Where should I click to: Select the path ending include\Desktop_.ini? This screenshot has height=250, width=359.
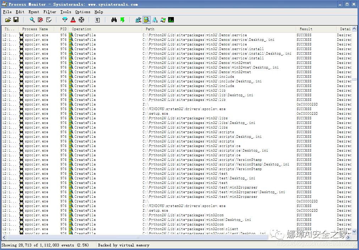point(202,81)
